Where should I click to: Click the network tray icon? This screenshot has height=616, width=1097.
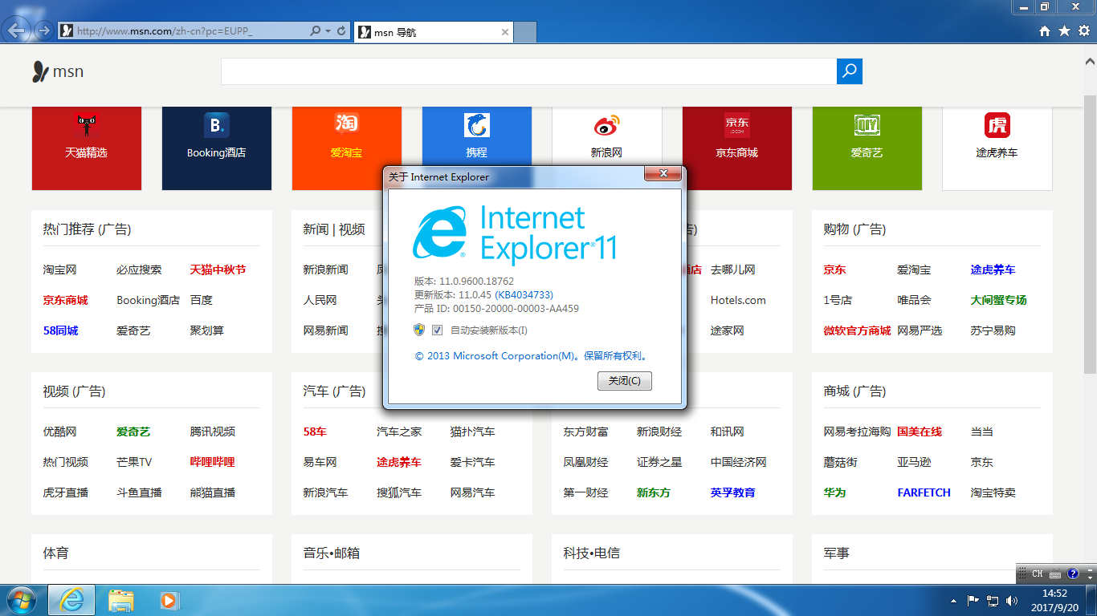coord(993,600)
